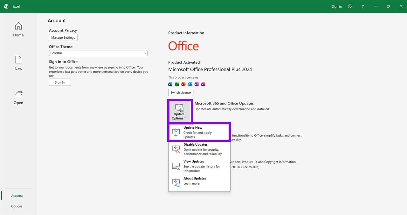Click the Manage Settings button

pos(63,37)
